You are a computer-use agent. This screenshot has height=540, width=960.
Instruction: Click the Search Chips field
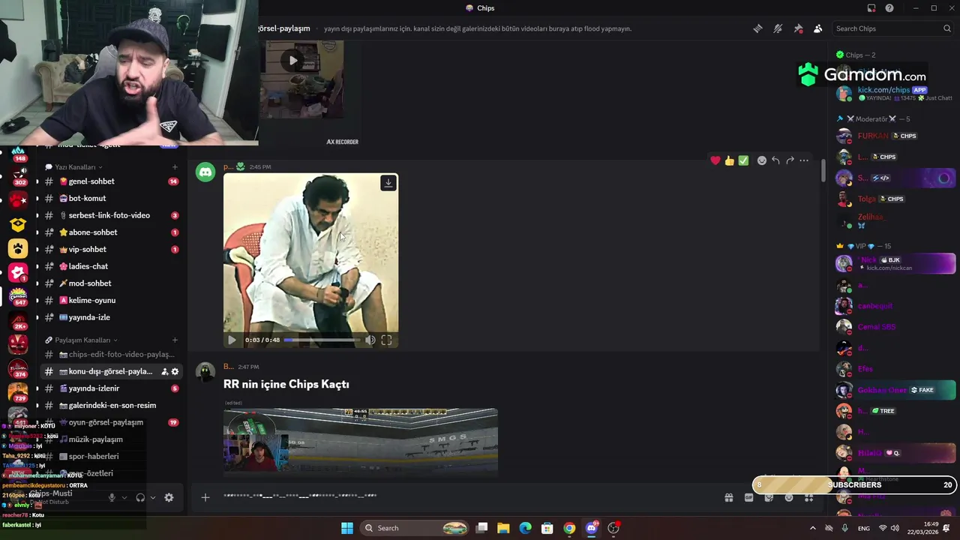pyautogui.click(x=892, y=28)
